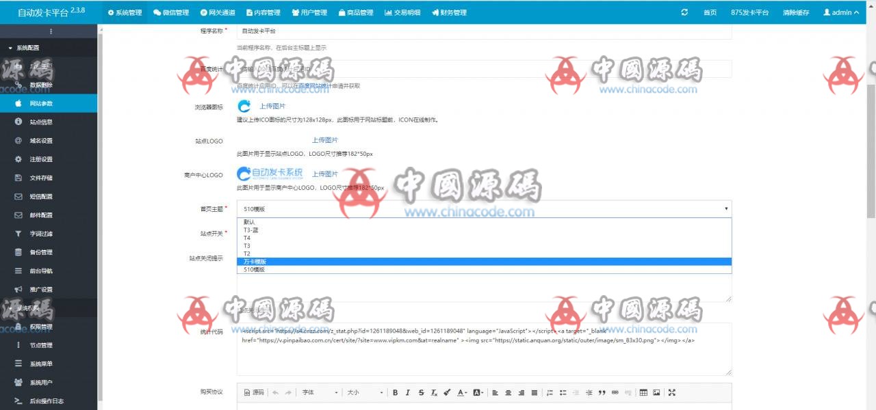Click the insert link chain icon
This screenshot has width=876, height=410.
pos(615,392)
